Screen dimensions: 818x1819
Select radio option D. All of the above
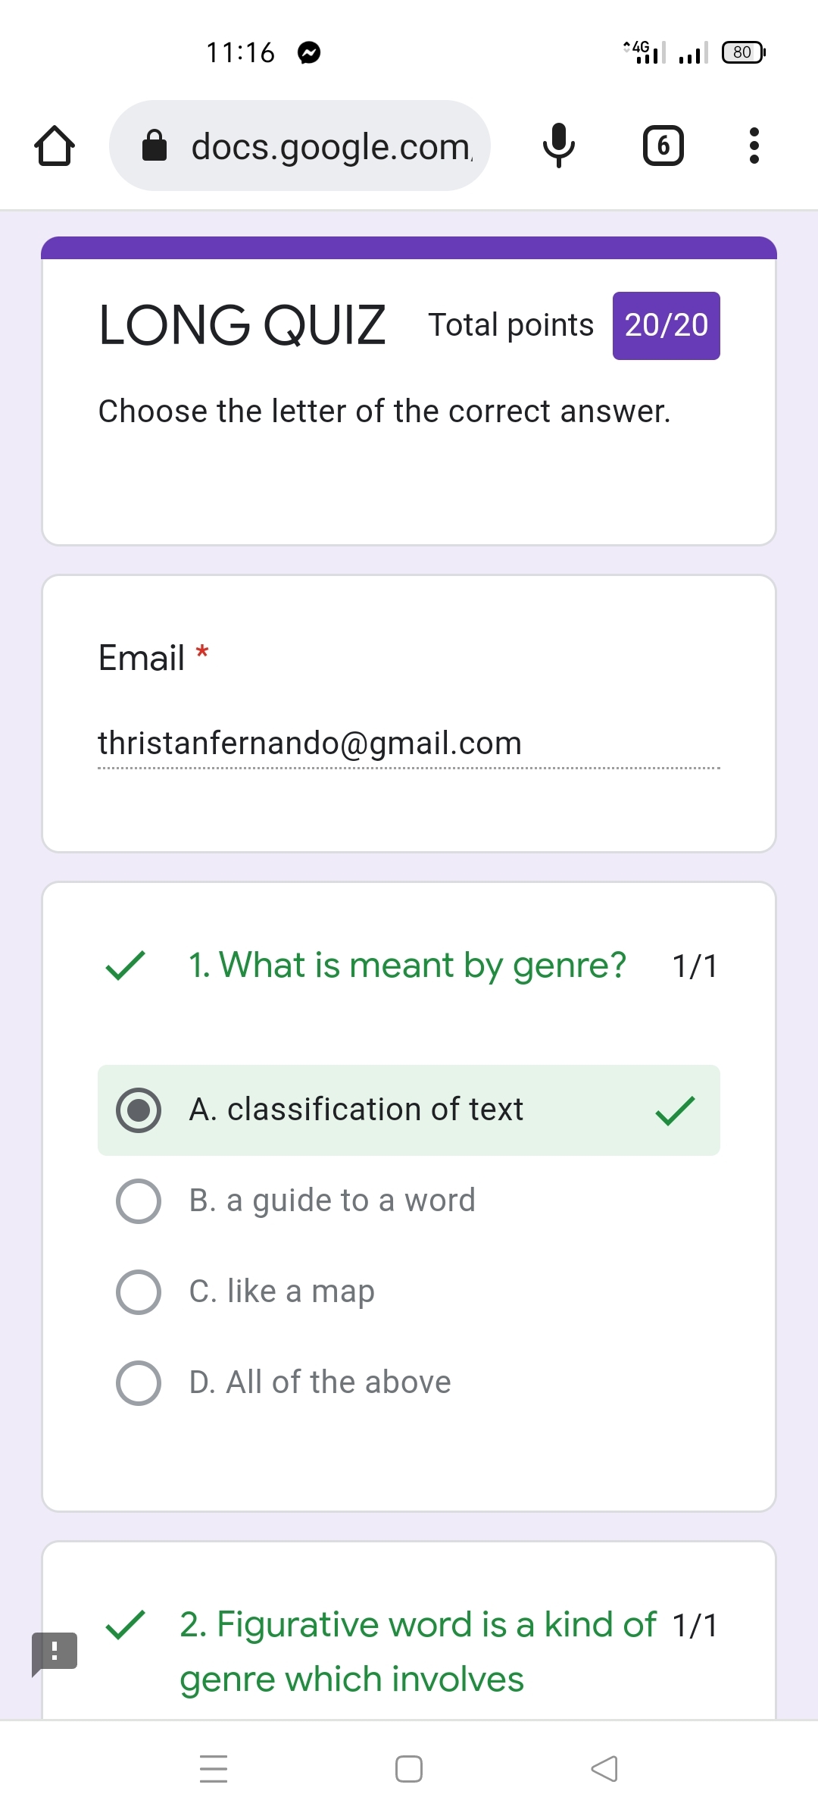(x=139, y=1383)
